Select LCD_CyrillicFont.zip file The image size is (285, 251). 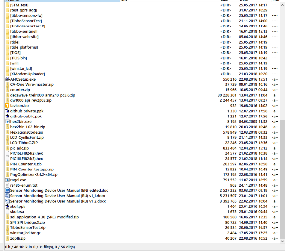(27, 137)
